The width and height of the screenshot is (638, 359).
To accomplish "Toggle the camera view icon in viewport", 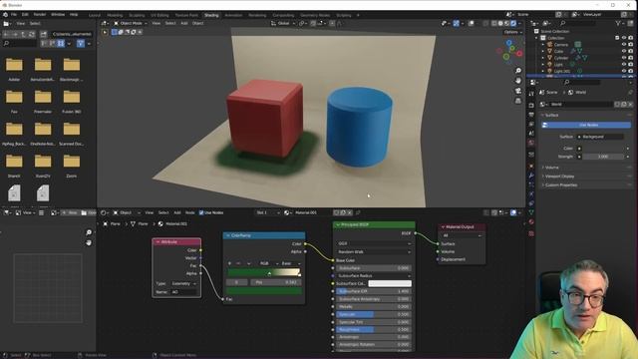I will (x=518, y=91).
